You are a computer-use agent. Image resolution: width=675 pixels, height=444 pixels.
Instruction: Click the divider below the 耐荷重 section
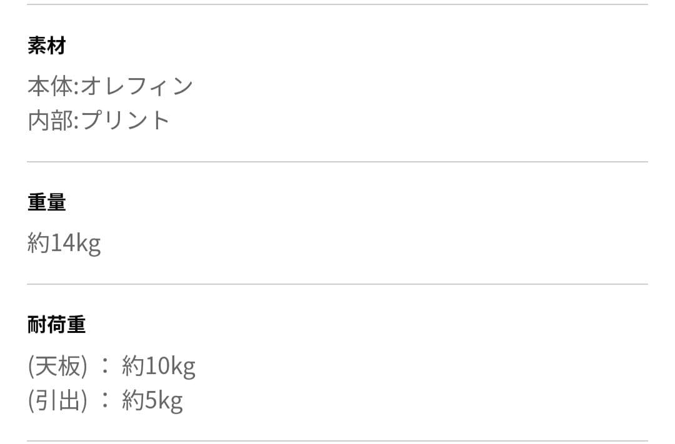tap(337, 441)
